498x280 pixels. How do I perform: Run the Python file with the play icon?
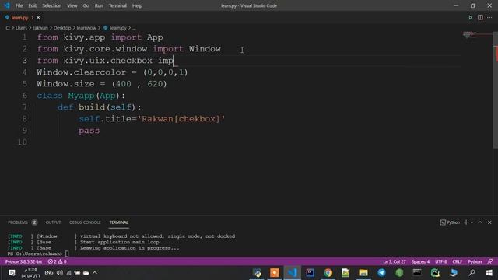pos(470,17)
